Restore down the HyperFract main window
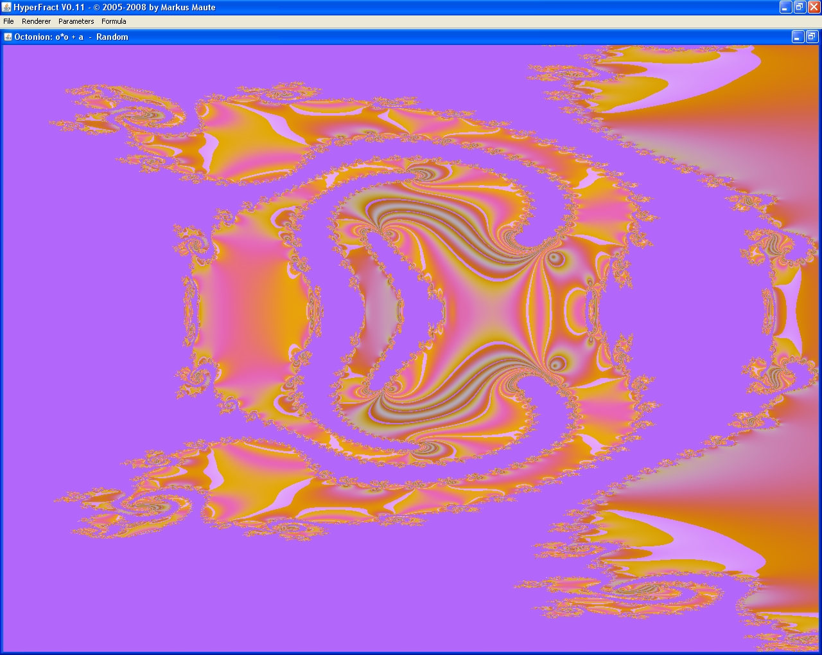This screenshot has height=655, width=822. pos(800,7)
